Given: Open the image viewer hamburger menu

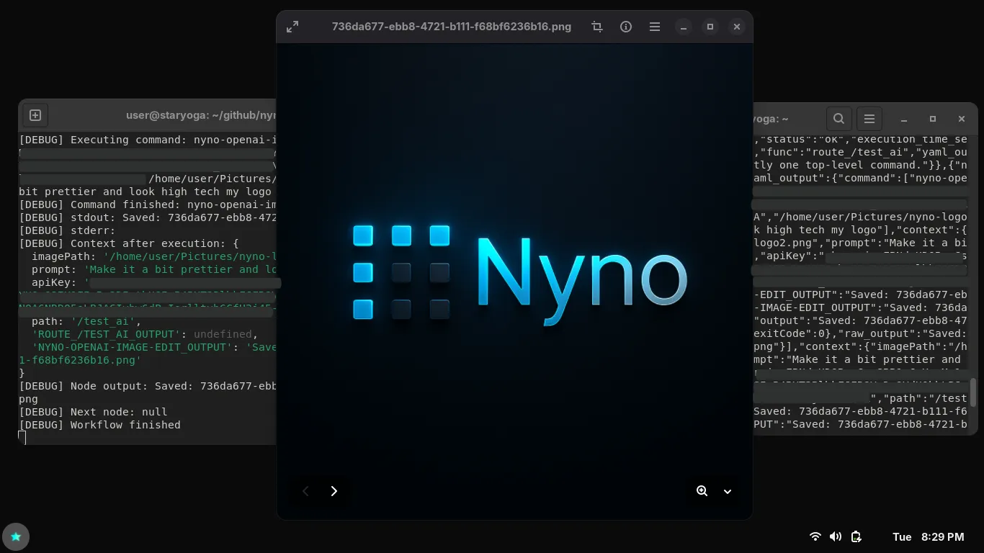Looking at the screenshot, I should (654, 27).
